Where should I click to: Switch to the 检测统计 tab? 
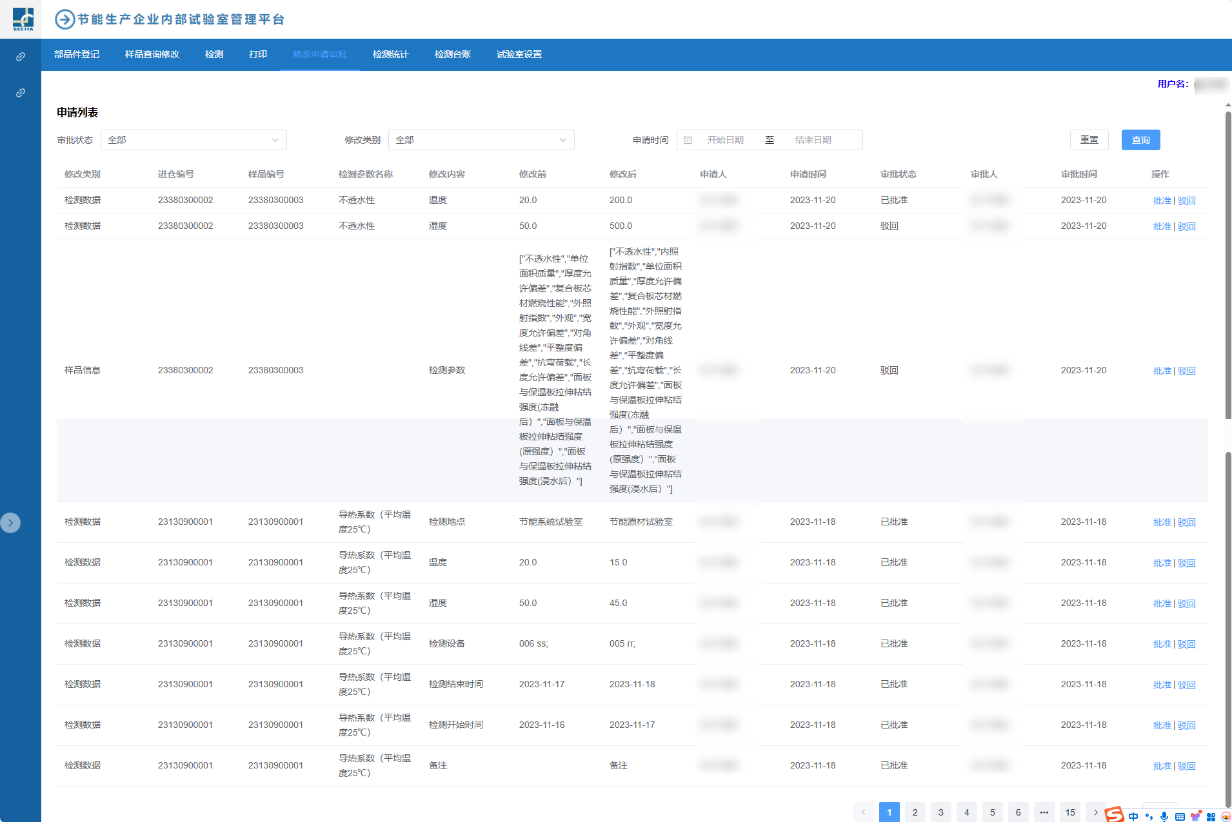pyautogui.click(x=390, y=54)
